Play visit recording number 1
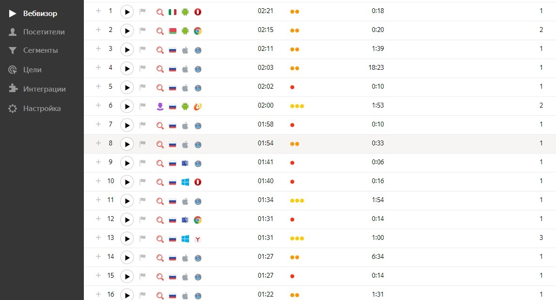The height and width of the screenshot is (300, 556). point(127,12)
